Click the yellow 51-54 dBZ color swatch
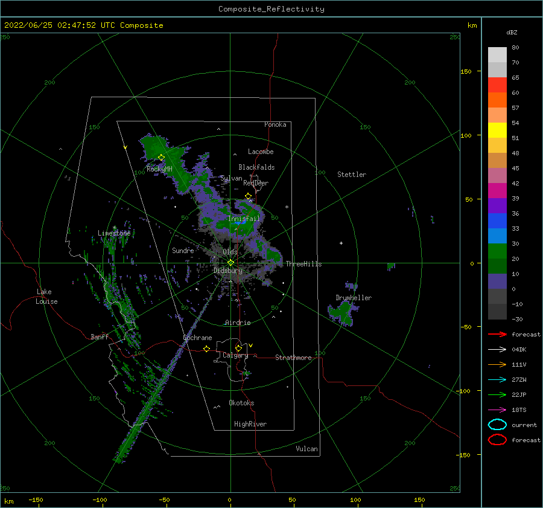This screenshot has width=543, height=508. point(497,130)
